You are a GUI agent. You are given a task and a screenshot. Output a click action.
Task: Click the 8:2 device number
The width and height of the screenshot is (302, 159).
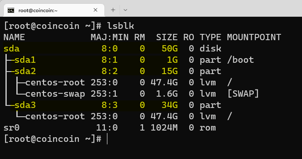point(109,71)
